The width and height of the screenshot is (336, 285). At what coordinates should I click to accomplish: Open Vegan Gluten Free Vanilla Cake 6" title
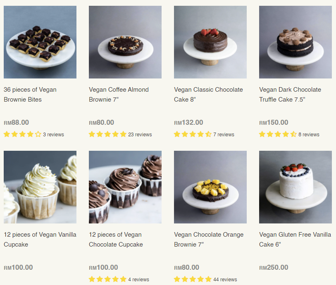(x=295, y=240)
